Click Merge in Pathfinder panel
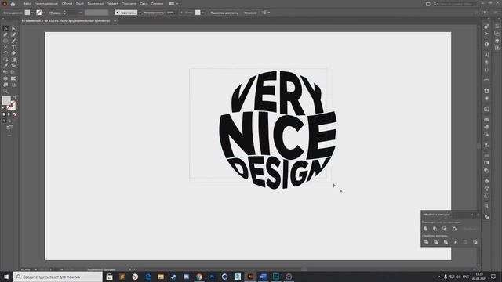 446,242
